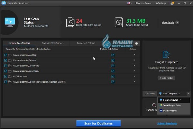
Task: Click the gear icon beside the tabs
Action: [x=136, y=43]
